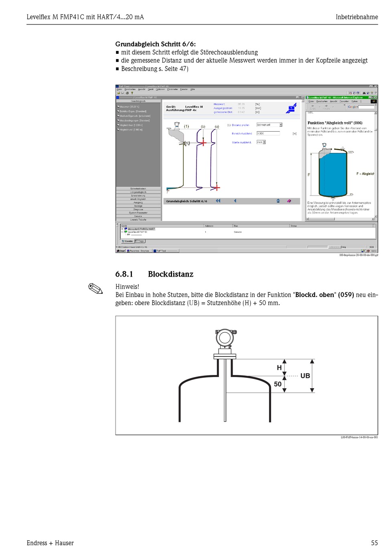Open the System Parameter group

[138, 213]
